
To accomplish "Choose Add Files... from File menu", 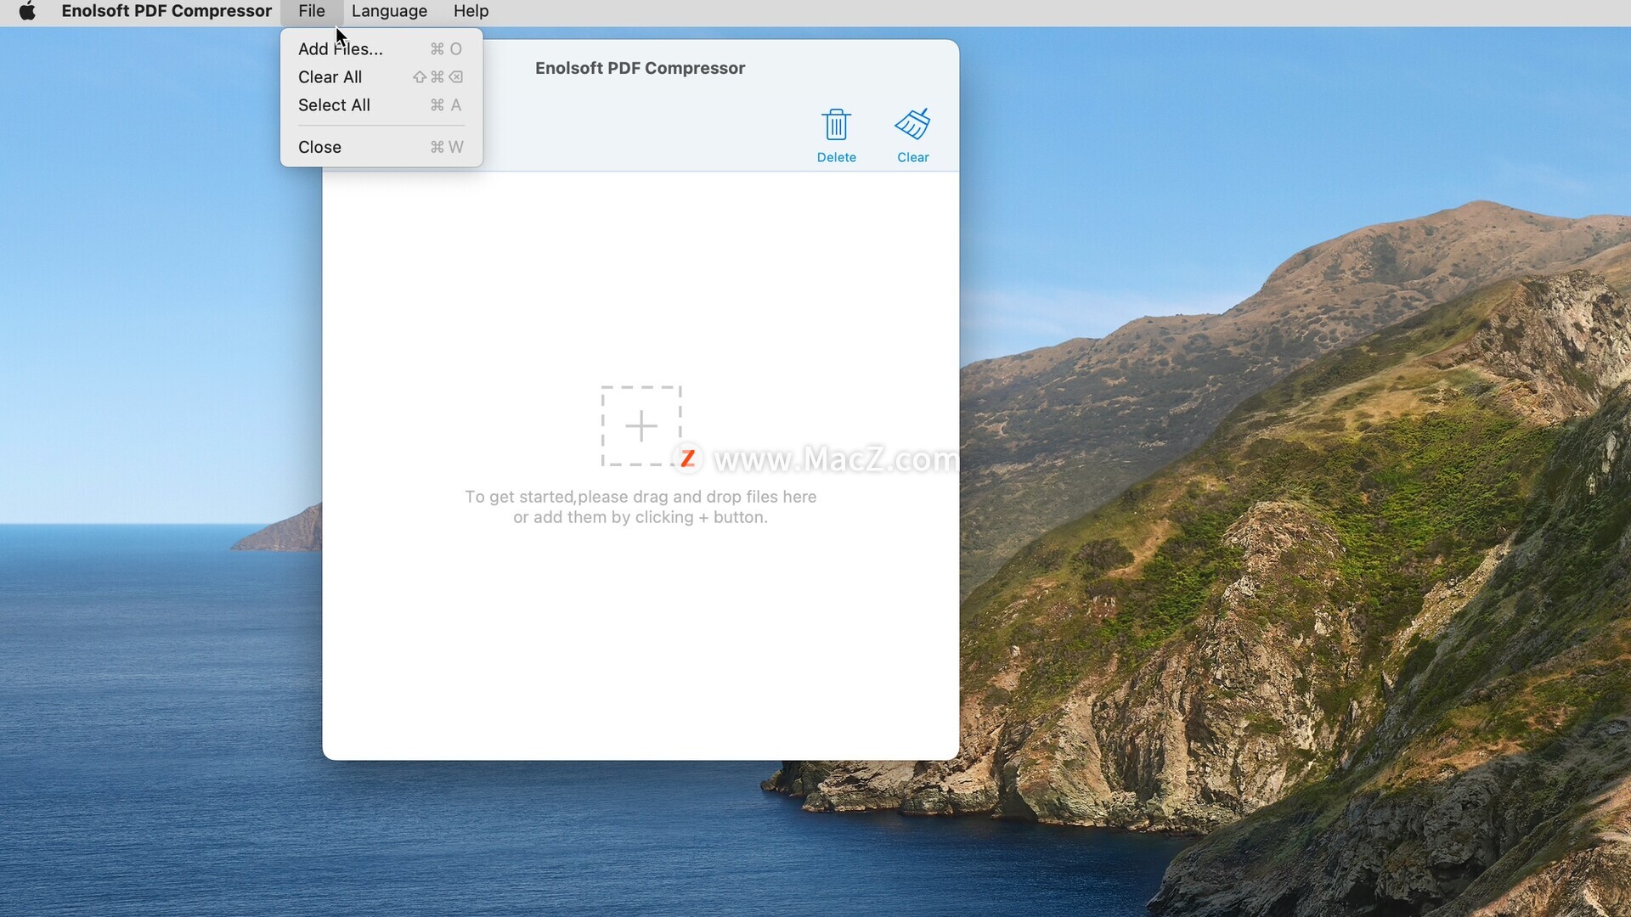I will pos(381,49).
